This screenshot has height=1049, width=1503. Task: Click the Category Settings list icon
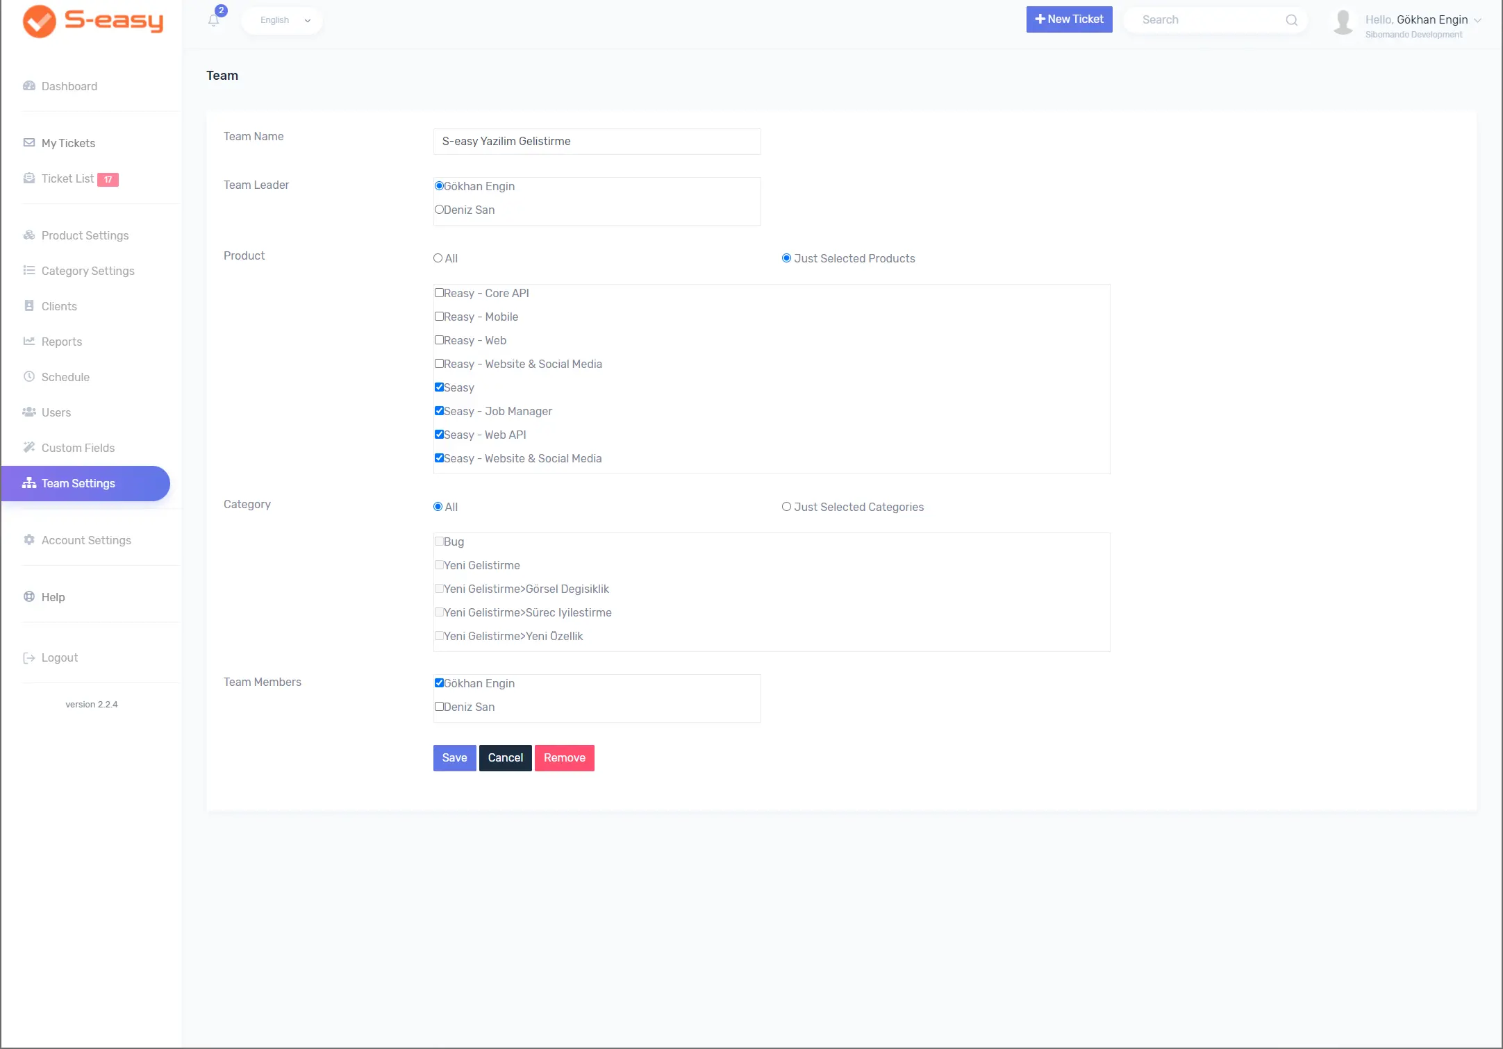tap(29, 271)
